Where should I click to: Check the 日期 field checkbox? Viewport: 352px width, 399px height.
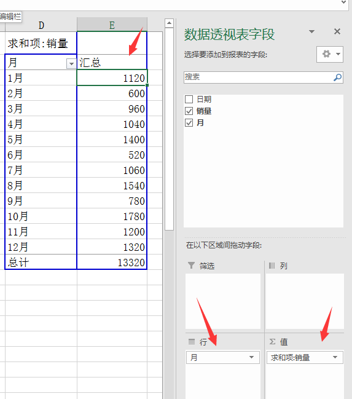189,99
